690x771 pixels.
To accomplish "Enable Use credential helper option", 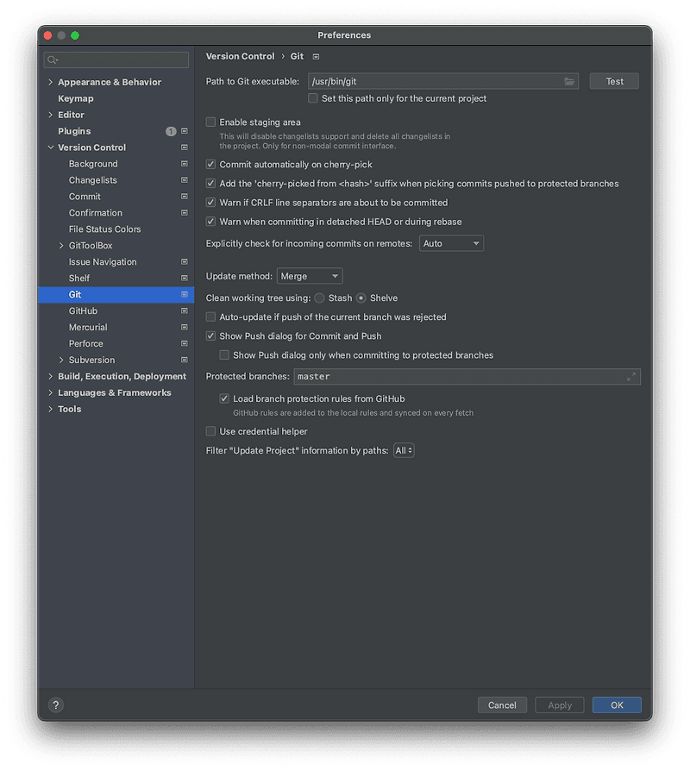I will 211,431.
